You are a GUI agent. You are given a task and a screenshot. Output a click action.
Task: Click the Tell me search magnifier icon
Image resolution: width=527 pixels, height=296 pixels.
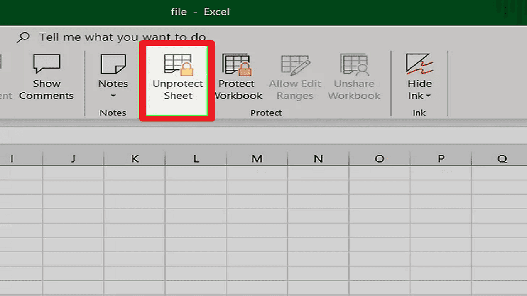coord(24,37)
